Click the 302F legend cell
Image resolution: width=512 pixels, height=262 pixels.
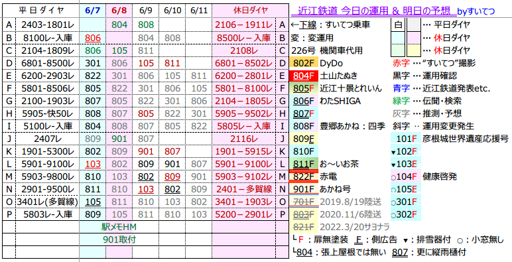click(x=405, y=215)
